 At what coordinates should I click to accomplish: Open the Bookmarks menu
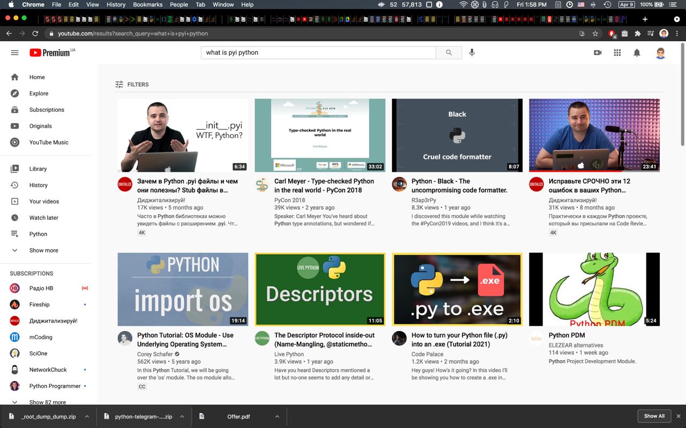tap(148, 4)
